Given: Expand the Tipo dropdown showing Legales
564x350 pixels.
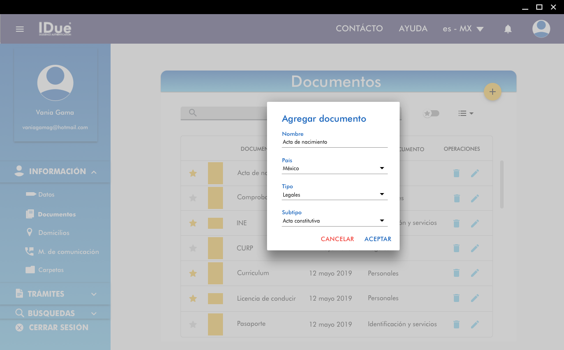Looking at the screenshot, I should tap(334, 195).
